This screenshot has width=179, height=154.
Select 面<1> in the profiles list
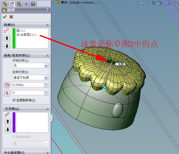[x=21, y=31]
